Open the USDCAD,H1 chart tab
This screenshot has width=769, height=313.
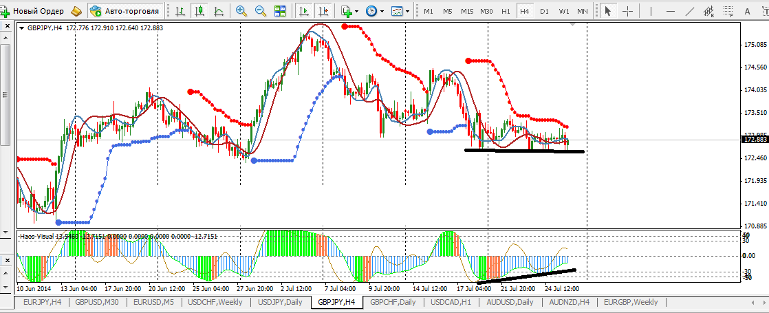click(450, 302)
